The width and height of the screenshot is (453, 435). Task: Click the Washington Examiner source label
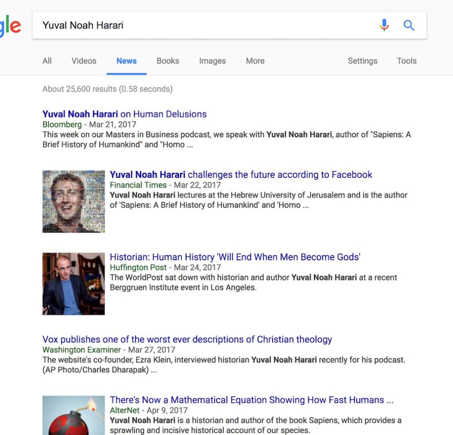pos(81,350)
